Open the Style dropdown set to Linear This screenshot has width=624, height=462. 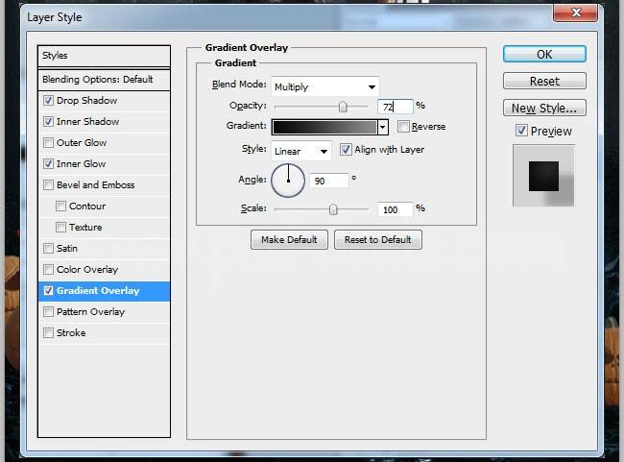[301, 151]
